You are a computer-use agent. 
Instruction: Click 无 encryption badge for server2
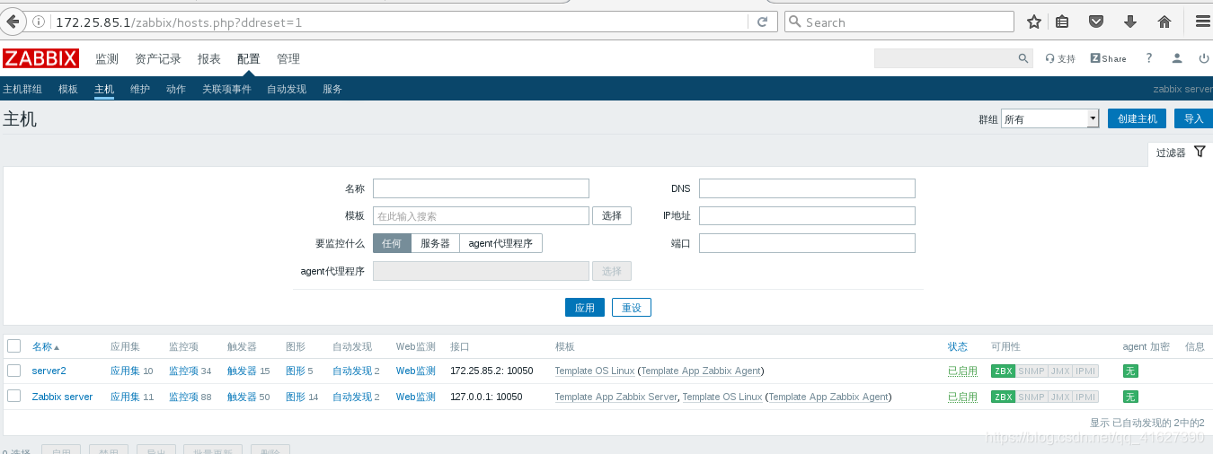pyautogui.click(x=1130, y=371)
